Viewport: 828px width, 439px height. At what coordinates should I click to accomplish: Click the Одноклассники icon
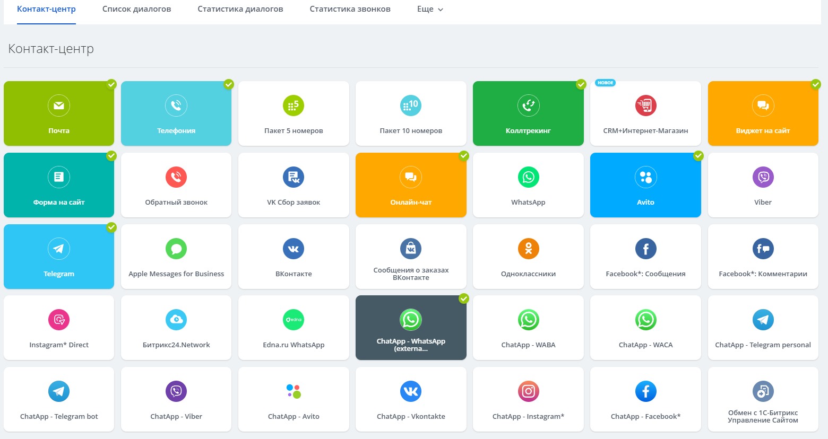[x=528, y=249]
